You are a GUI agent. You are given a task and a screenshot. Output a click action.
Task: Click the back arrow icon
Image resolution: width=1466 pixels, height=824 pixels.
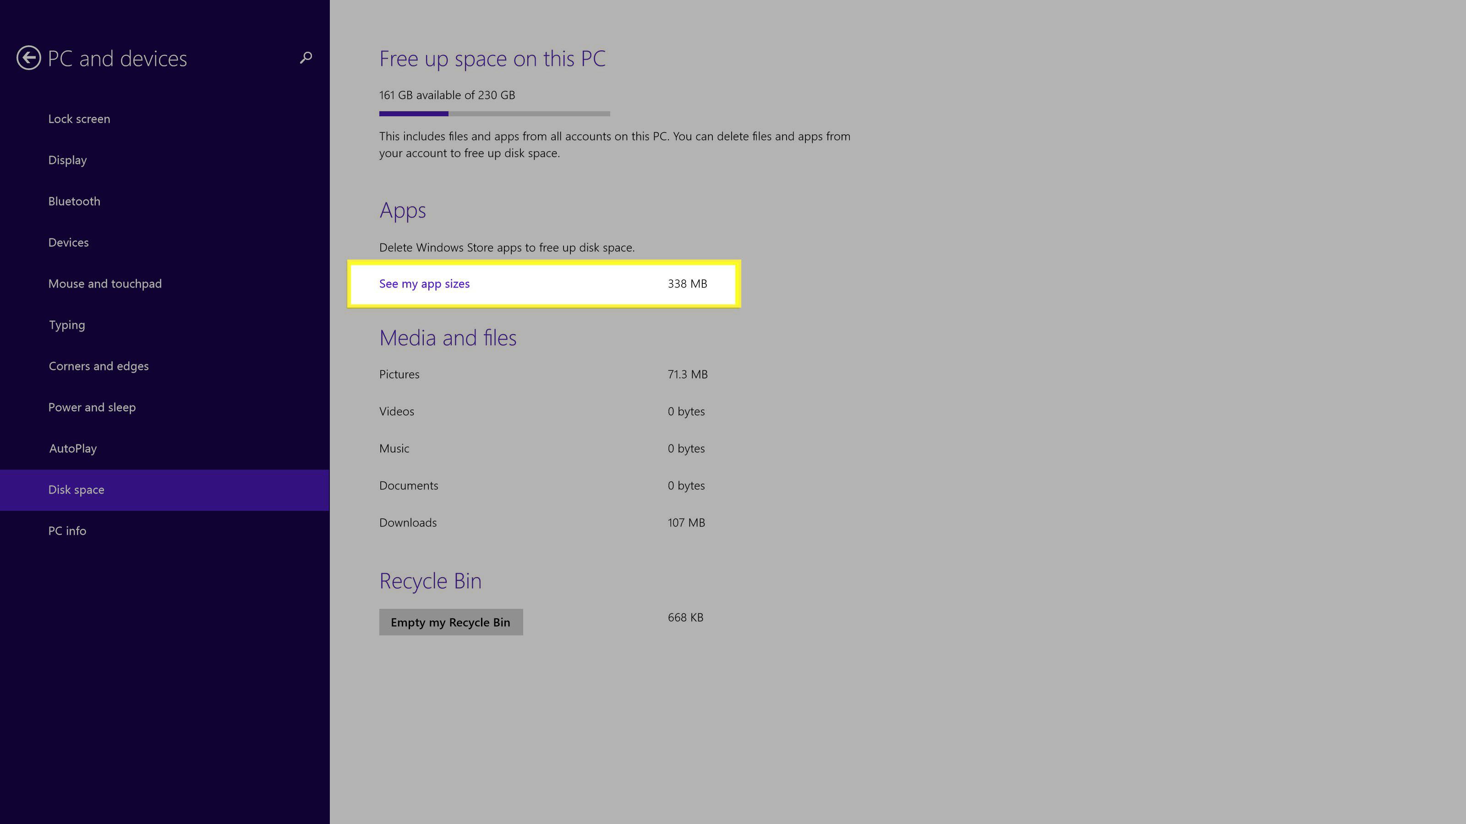point(28,58)
